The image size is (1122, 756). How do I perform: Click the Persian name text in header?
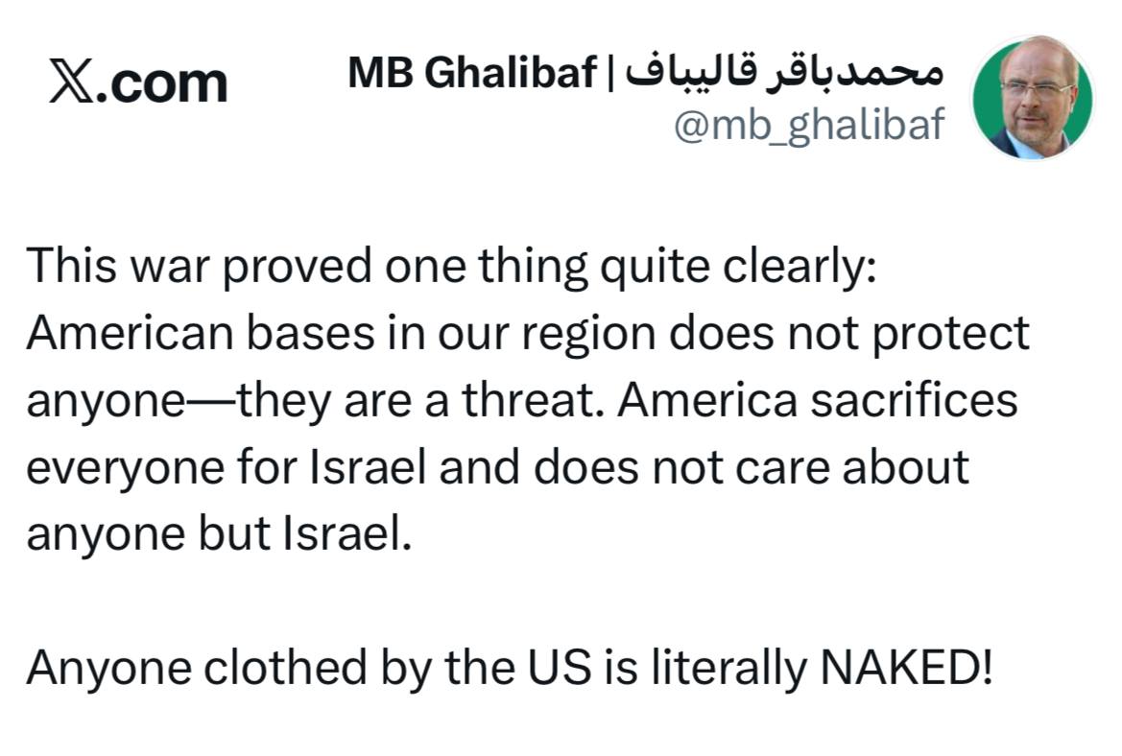785,74
